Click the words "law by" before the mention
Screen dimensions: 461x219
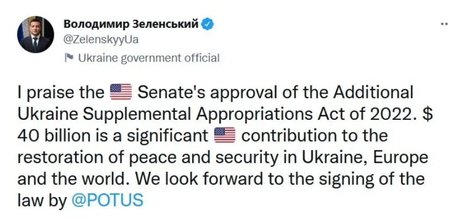pos(42,200)
